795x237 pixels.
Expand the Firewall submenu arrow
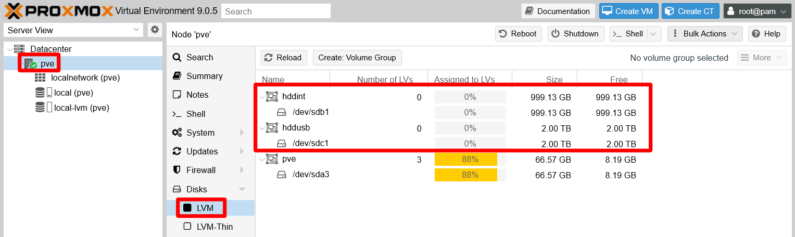pyautogui.click(x=242, y=170)
